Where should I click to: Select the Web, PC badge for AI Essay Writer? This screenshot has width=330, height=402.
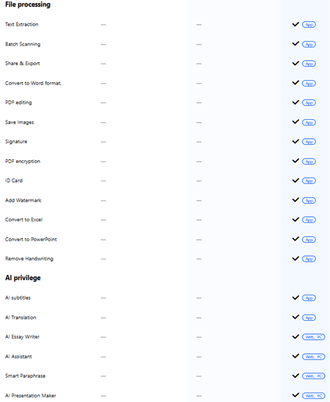pyautogui.click(x=314, y=337)
